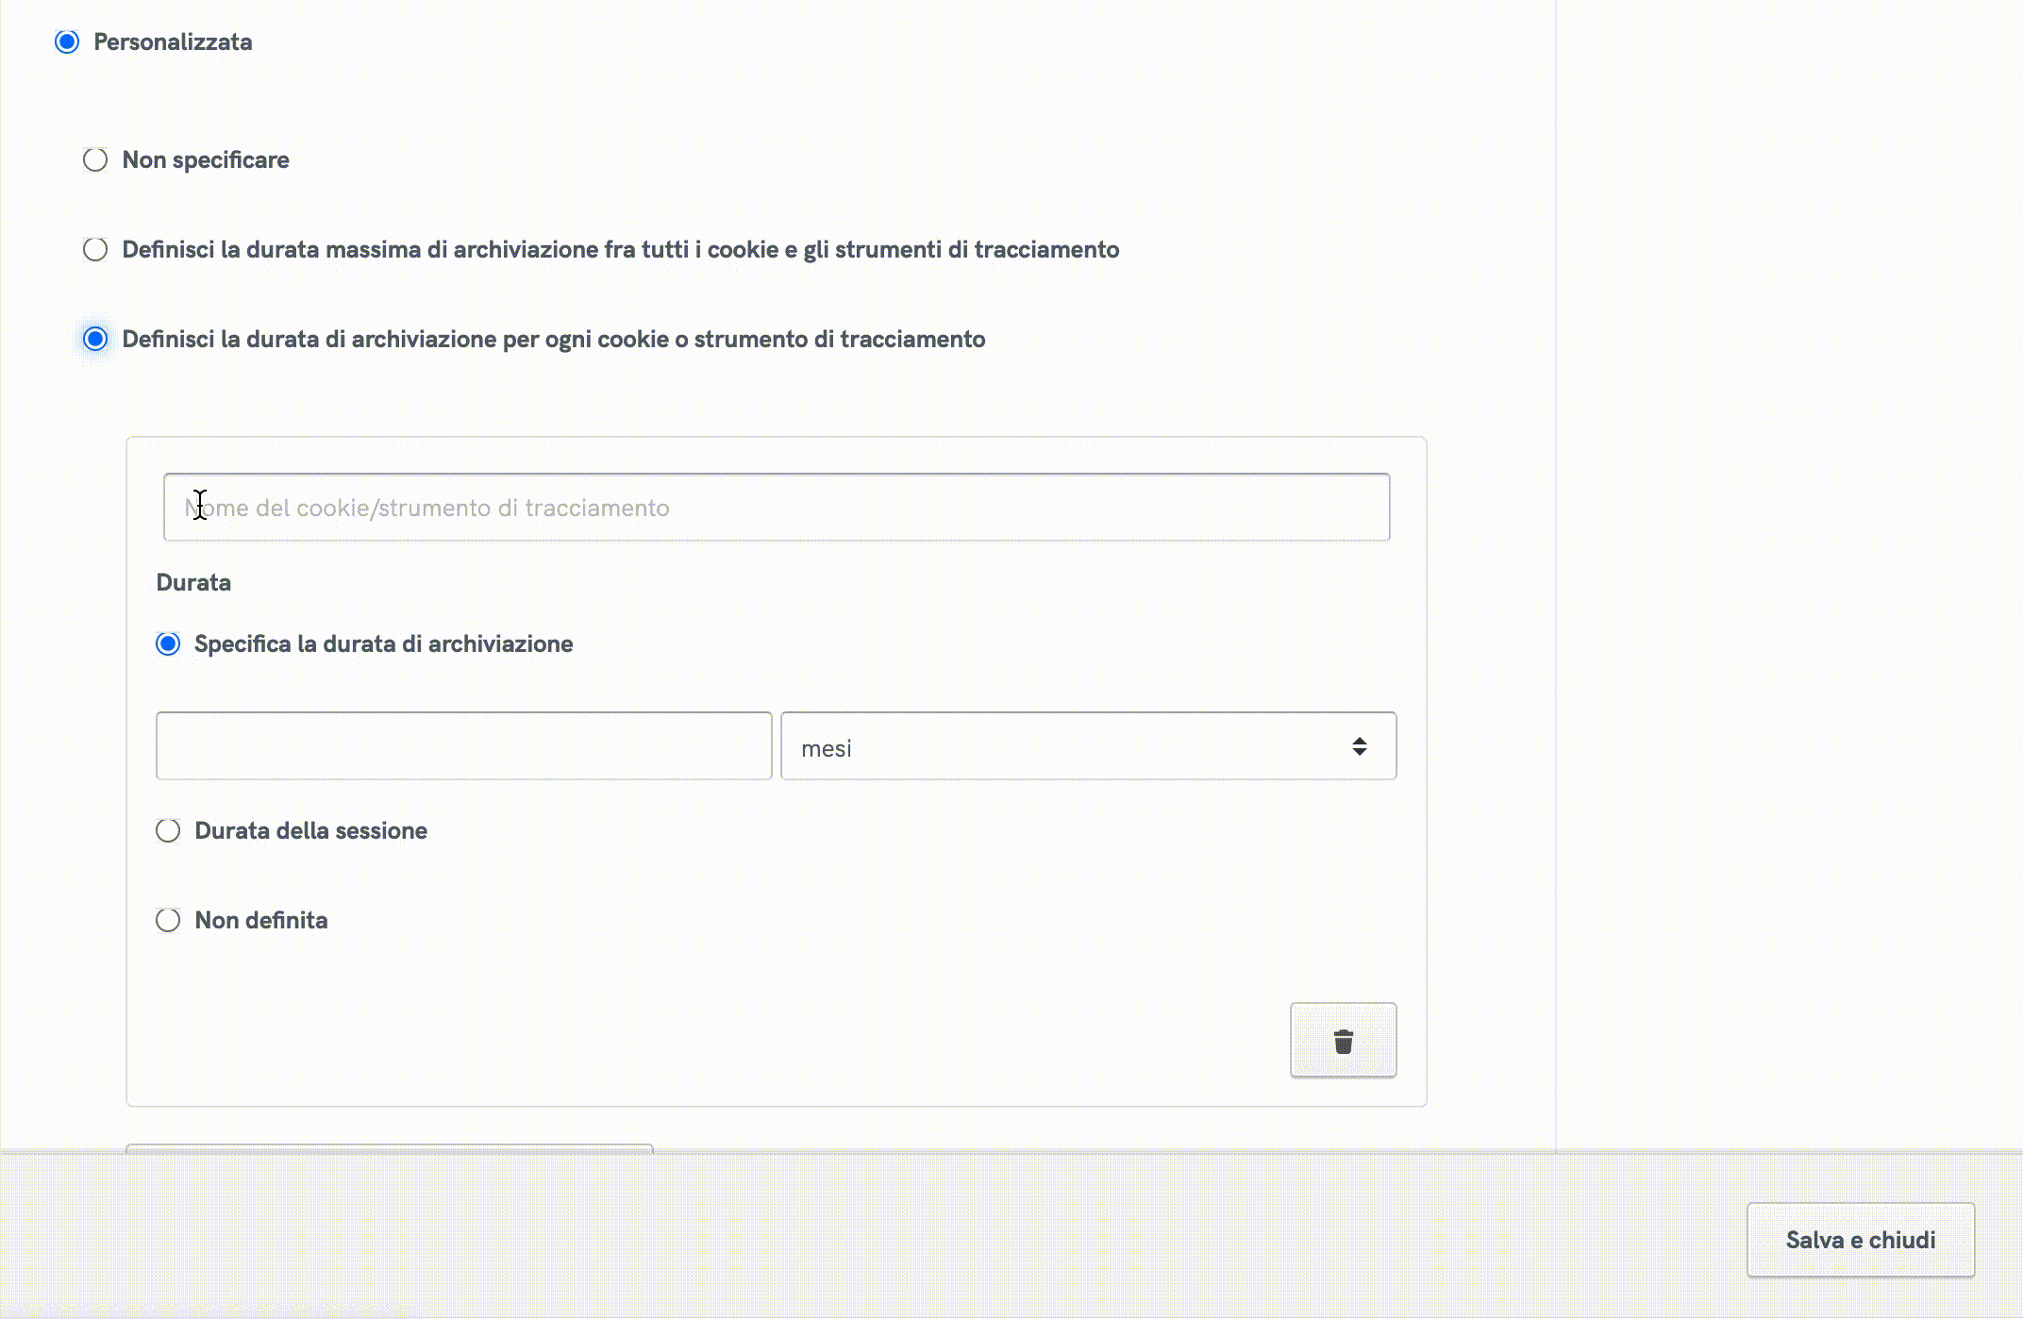The image size is (2023, 1319).
Task: Click the up-down arrows in mesi selector
Action: (x=1359, y=746)
